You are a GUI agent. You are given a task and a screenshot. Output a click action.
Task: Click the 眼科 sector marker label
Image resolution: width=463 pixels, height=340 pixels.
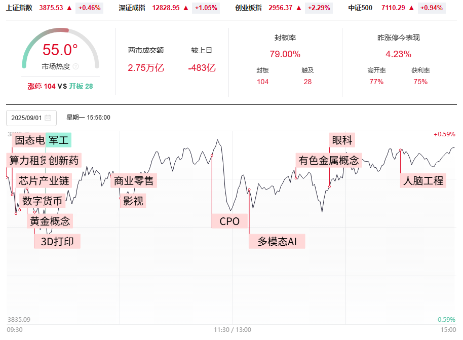[342, 140]
